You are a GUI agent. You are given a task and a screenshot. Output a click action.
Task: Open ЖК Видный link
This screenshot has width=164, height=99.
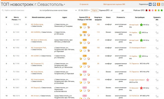pos(35,88)
